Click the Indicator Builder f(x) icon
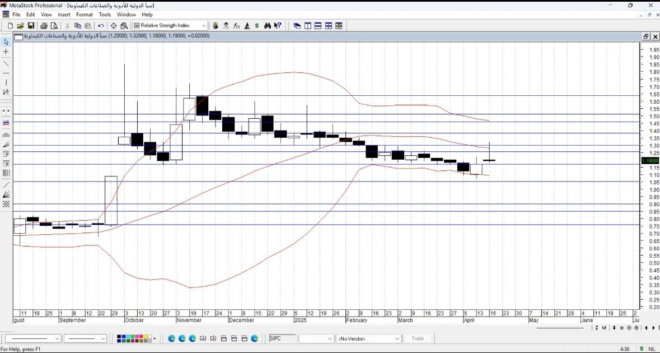 coord(237,26)
